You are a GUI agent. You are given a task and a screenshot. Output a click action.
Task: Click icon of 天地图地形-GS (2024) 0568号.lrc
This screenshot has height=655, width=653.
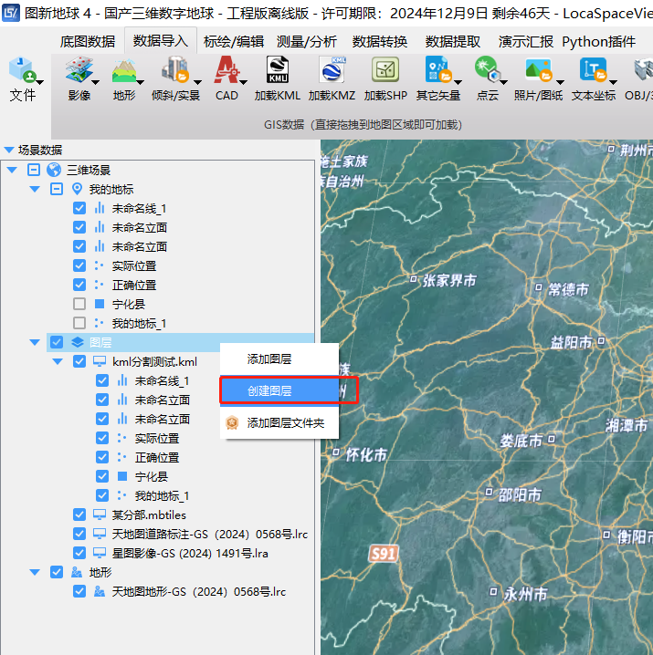(x=100, y=591)
